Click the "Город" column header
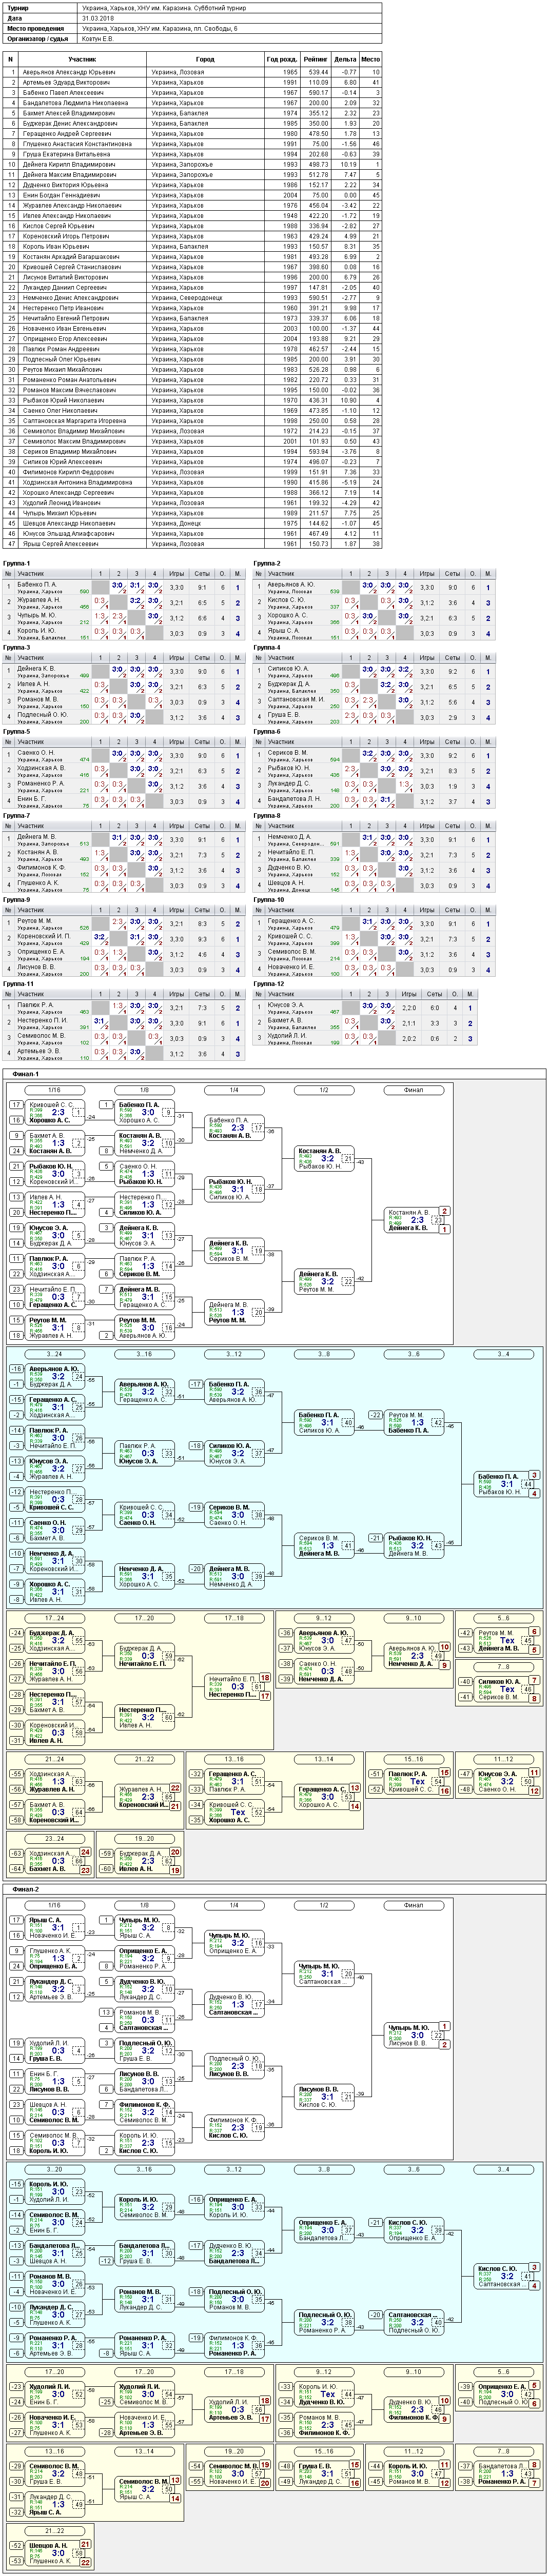Screen dimensions: 549x2576 pyautogui.click(x=206, y=60)
